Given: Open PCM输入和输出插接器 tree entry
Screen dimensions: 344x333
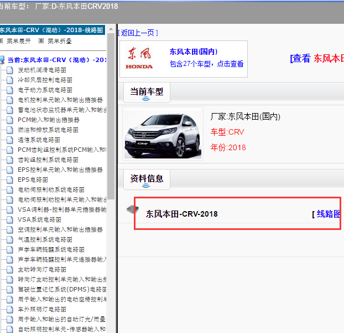Looking at the screenshot, I should (49, 120).
